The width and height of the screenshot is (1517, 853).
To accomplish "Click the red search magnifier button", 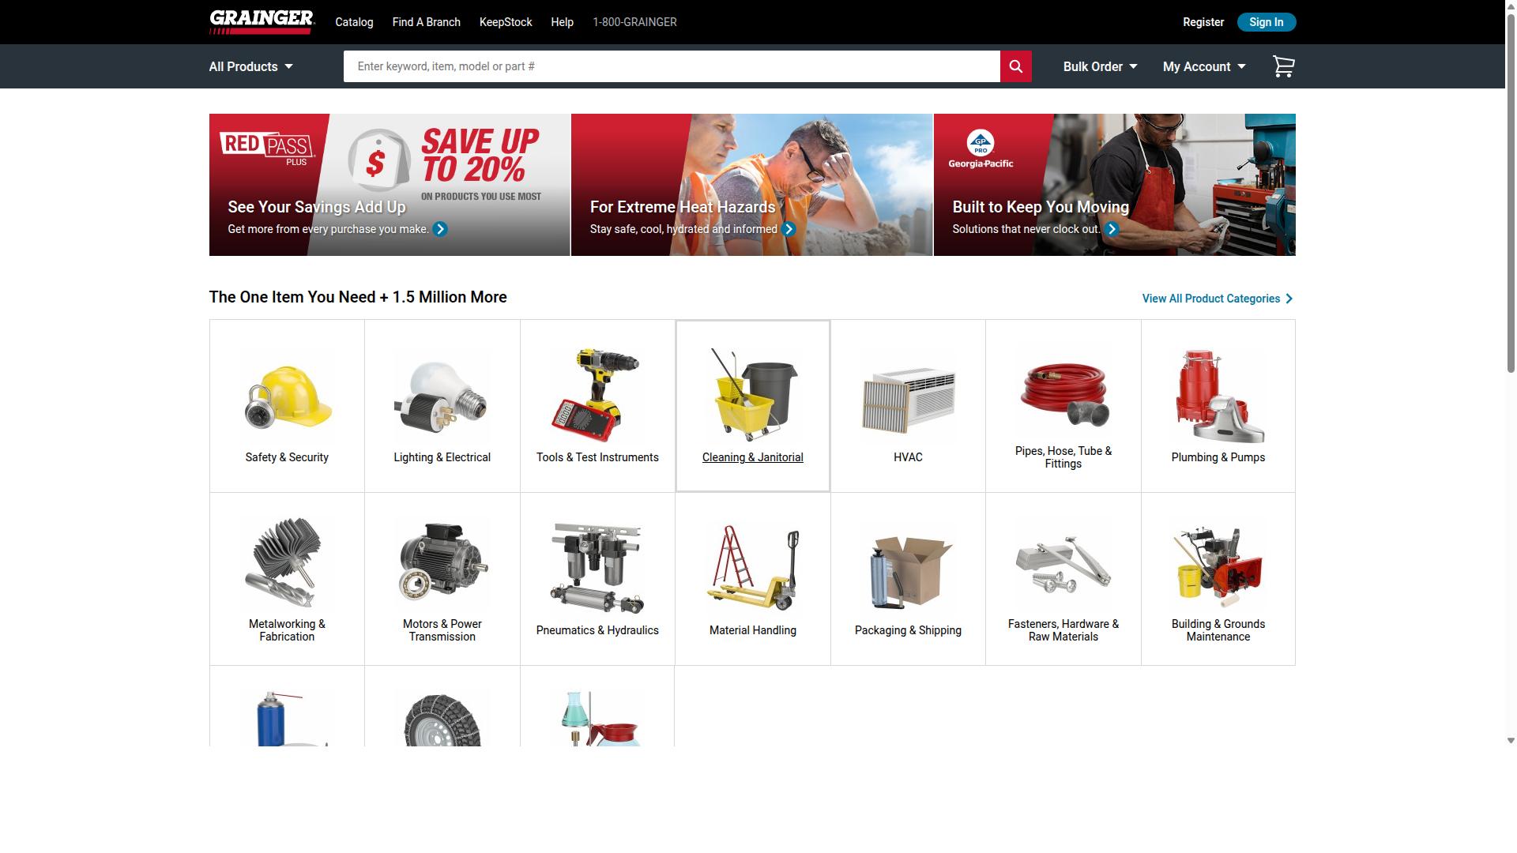I will pos(1015,66).
